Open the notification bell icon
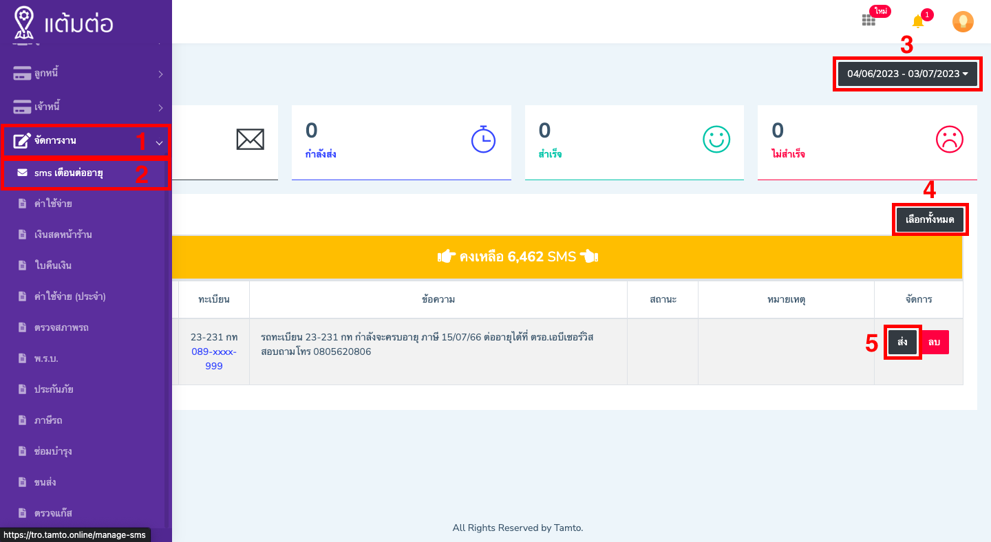The width and height of the screenshot is (991, 542). (917, 21)
